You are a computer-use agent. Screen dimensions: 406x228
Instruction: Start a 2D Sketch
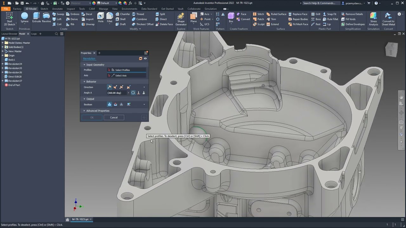(10, 19)
